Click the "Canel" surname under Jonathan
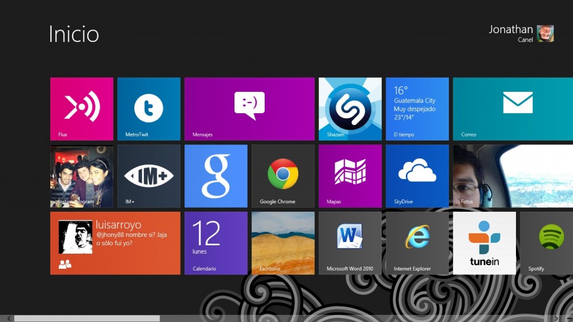Viewport: 573px width, 322px height. 525,40
